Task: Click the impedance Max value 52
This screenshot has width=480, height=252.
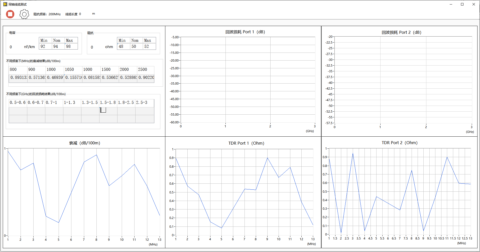Action: click(149, 47)
